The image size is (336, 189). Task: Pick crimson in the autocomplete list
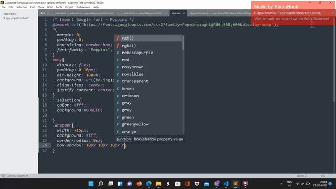pyautogui.click(x=148, y=96)
